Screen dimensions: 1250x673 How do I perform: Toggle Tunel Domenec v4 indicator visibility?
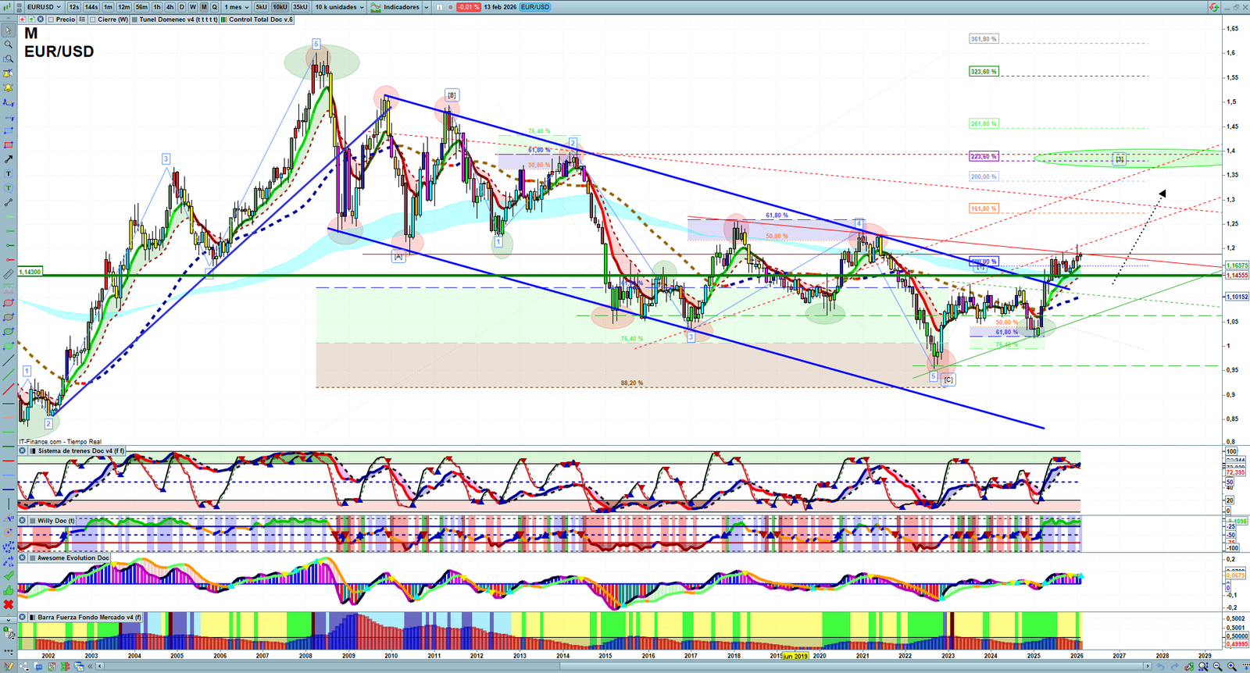(134, 20)
